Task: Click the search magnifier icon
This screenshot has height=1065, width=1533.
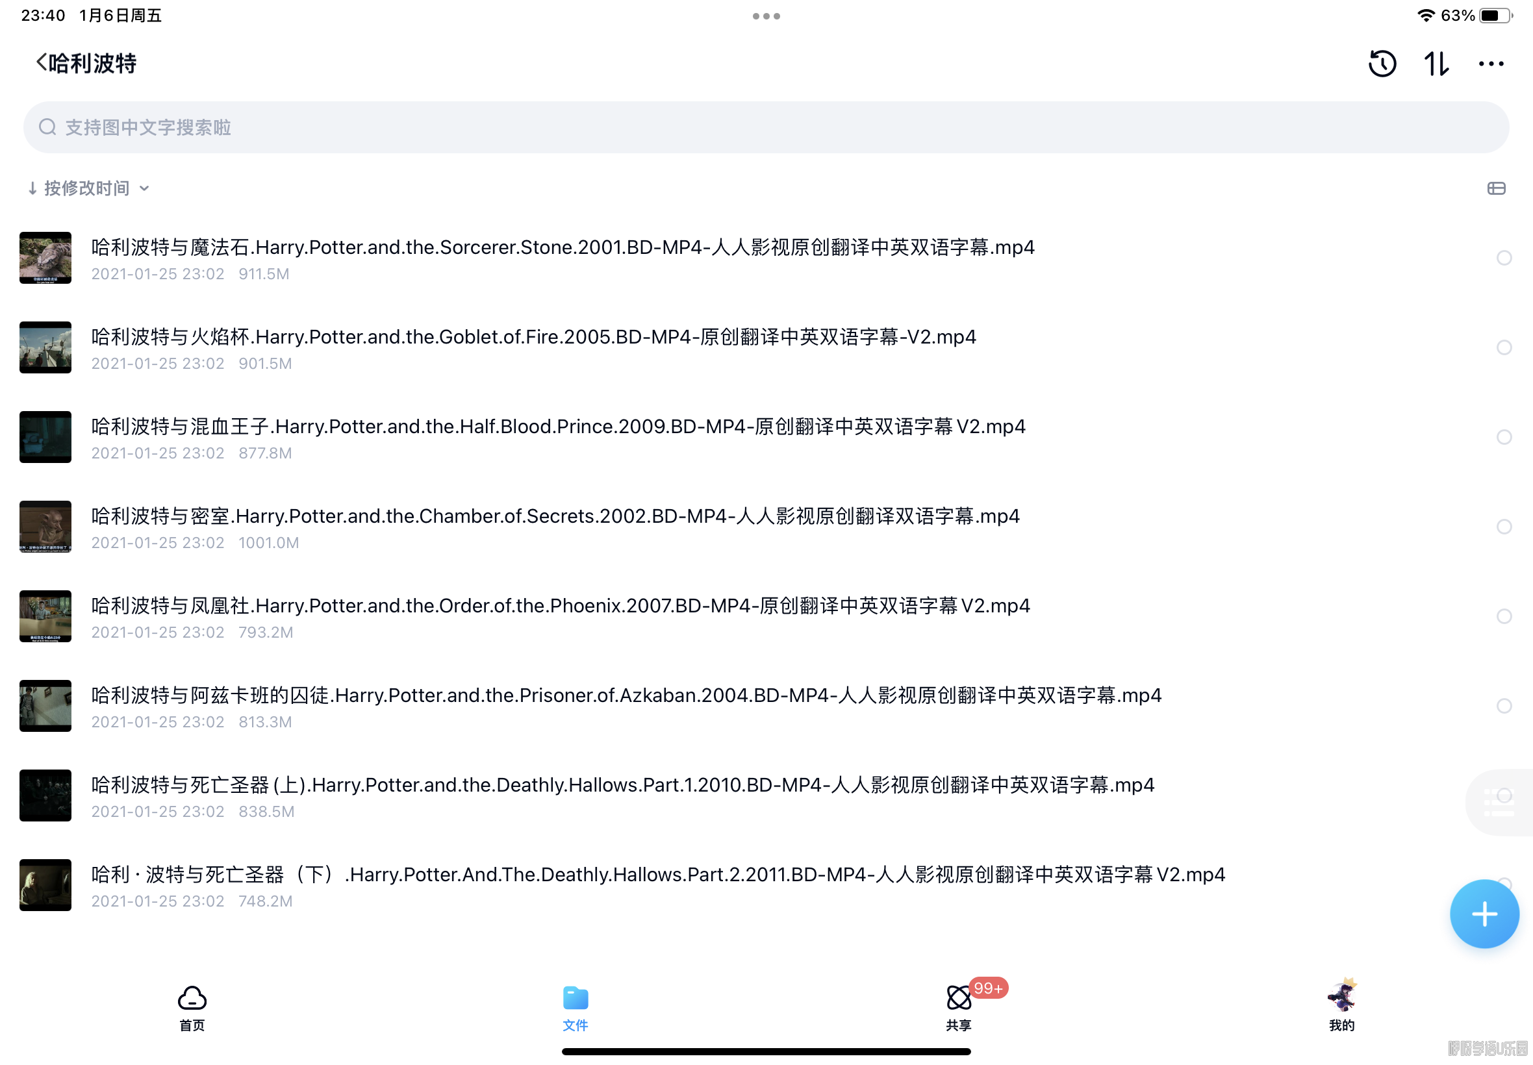Action: [x=47, y=127]
